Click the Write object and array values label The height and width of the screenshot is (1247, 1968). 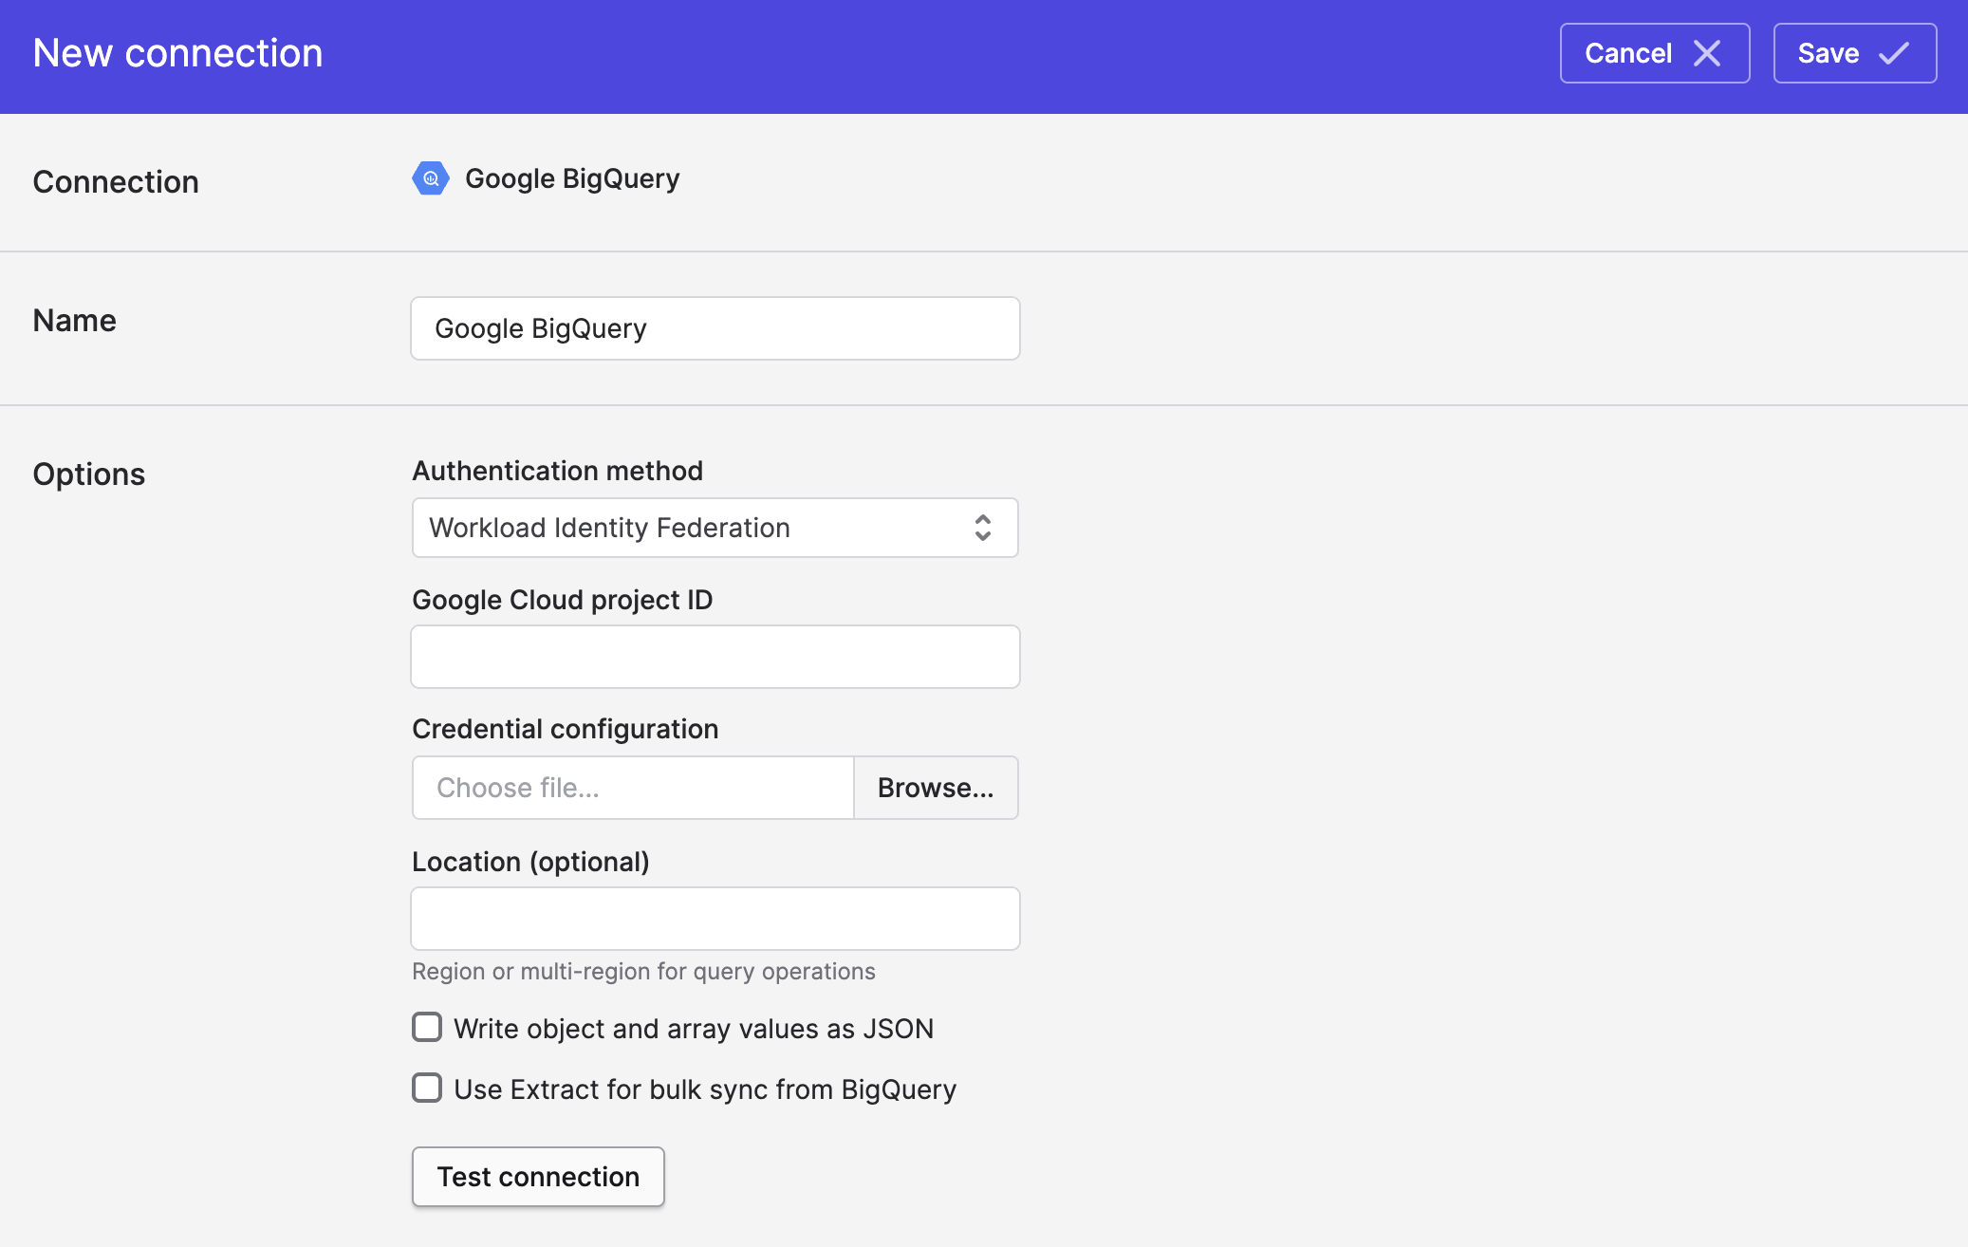point(693,1029)
